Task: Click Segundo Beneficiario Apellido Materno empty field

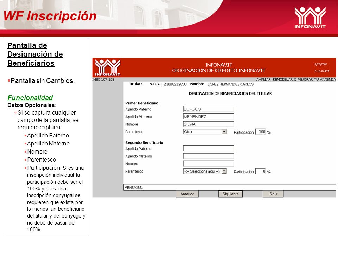Action: coord(208,156)
